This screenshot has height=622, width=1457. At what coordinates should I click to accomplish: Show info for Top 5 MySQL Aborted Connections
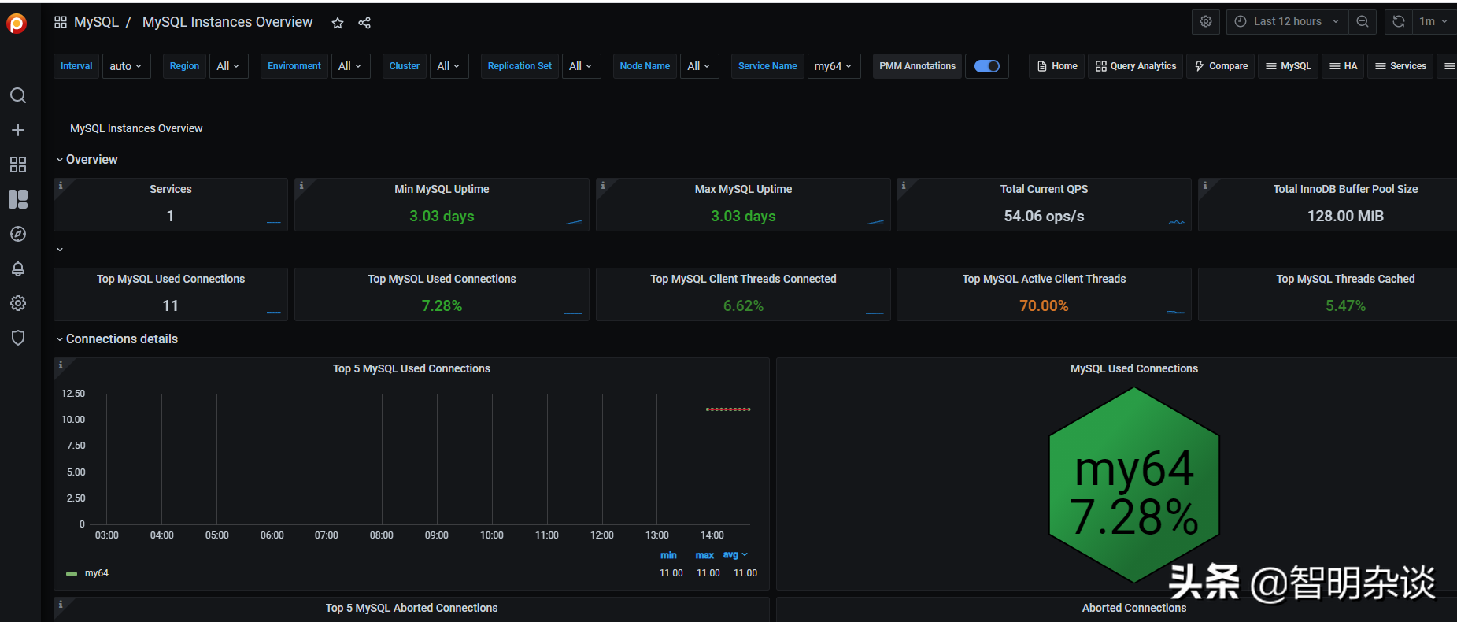[x=61, y=604]
